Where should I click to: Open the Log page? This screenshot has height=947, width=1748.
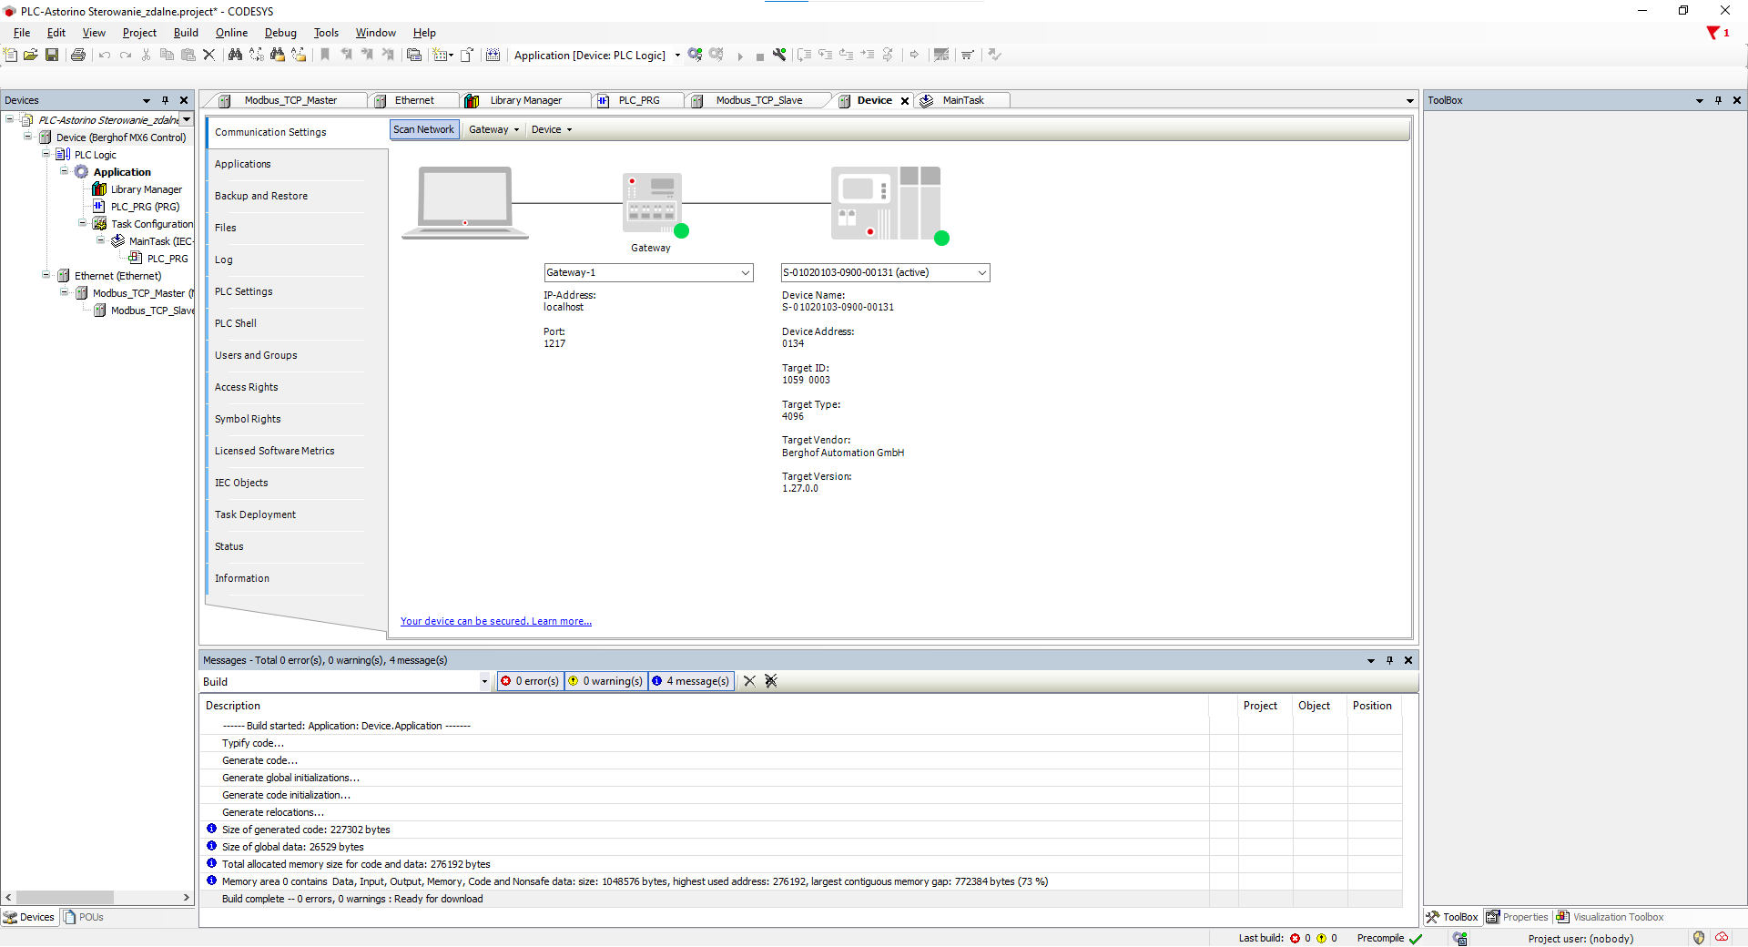(x=224, y=260)
